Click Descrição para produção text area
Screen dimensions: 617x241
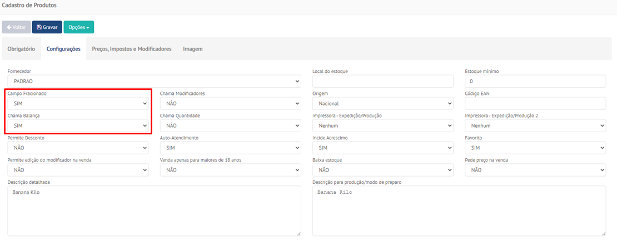pyautogui.click(x=459, y=210)
